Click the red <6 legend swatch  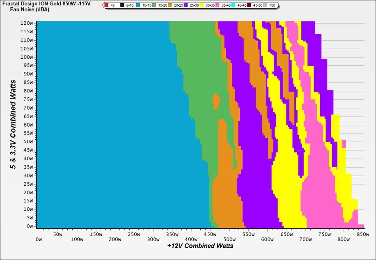(x=106, y=5)
